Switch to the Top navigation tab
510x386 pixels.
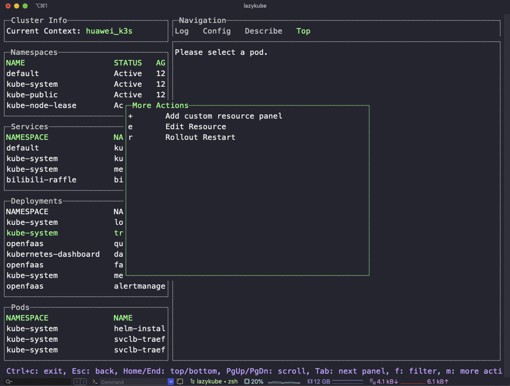coord(303,31)
